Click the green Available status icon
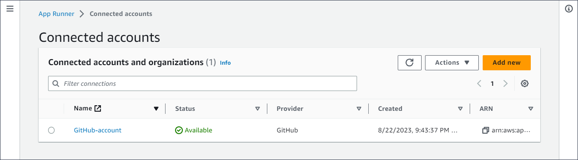Image resolution: width=578 pixels, height=160 pixels. [x=179, y=130]
